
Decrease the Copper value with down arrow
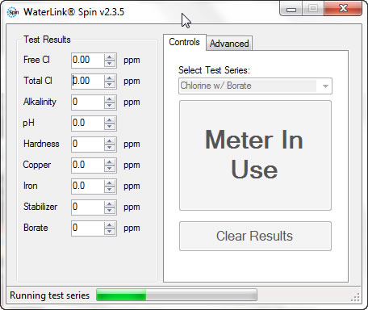[110, 169]
